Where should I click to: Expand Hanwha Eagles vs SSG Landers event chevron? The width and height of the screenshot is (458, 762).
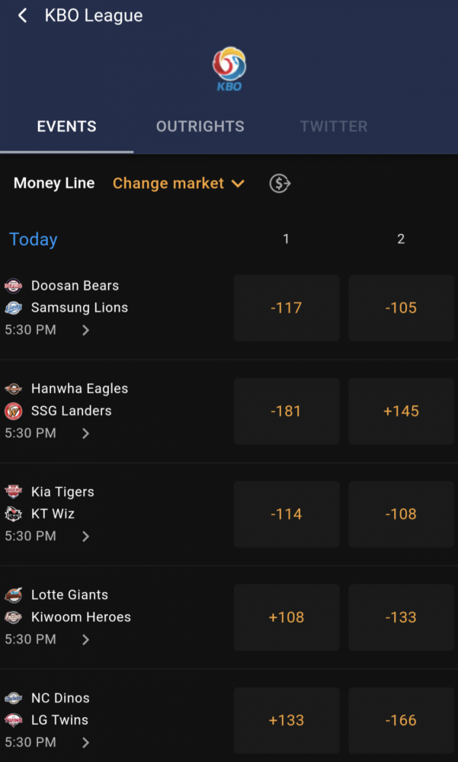click(85, 434)
